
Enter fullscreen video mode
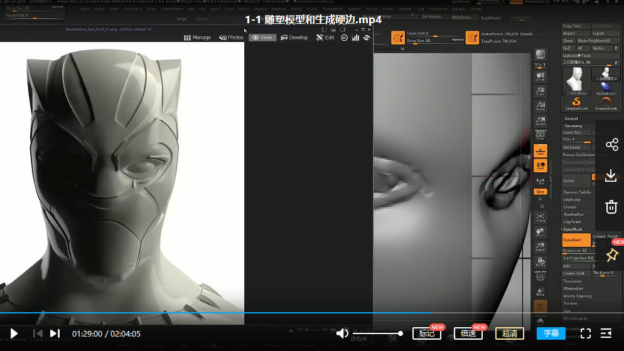pyautogui.click(x=585, y=333)
